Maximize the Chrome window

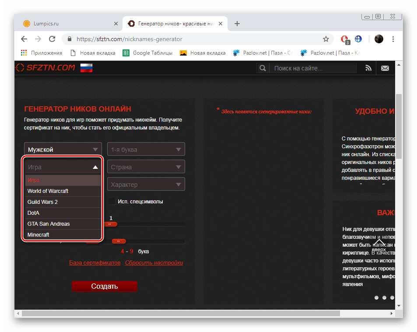click(378, 17)
